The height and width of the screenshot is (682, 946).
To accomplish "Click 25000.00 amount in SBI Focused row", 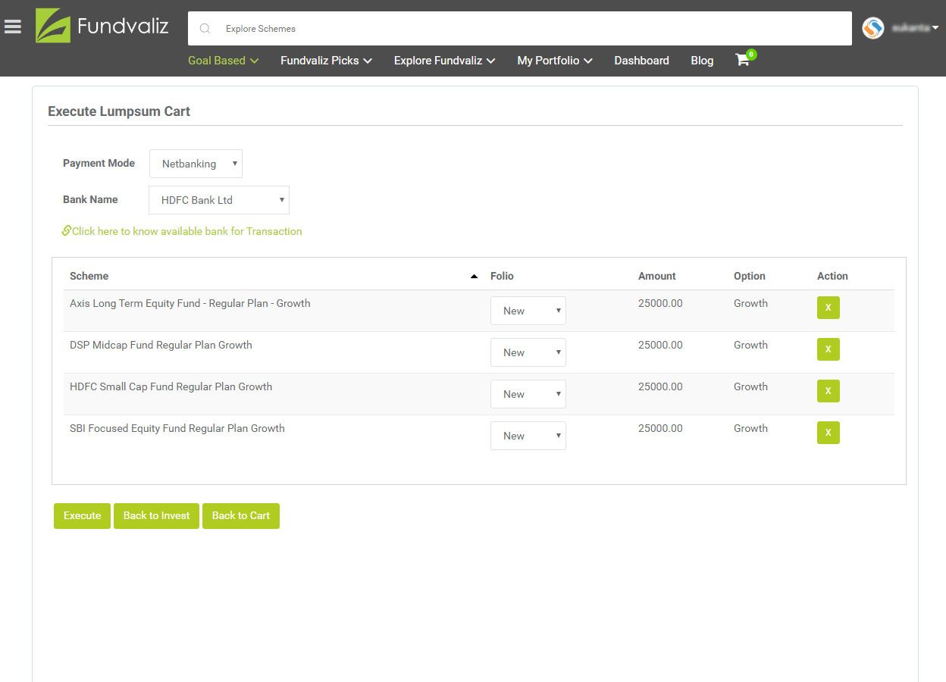I will [x=660, y=428].
